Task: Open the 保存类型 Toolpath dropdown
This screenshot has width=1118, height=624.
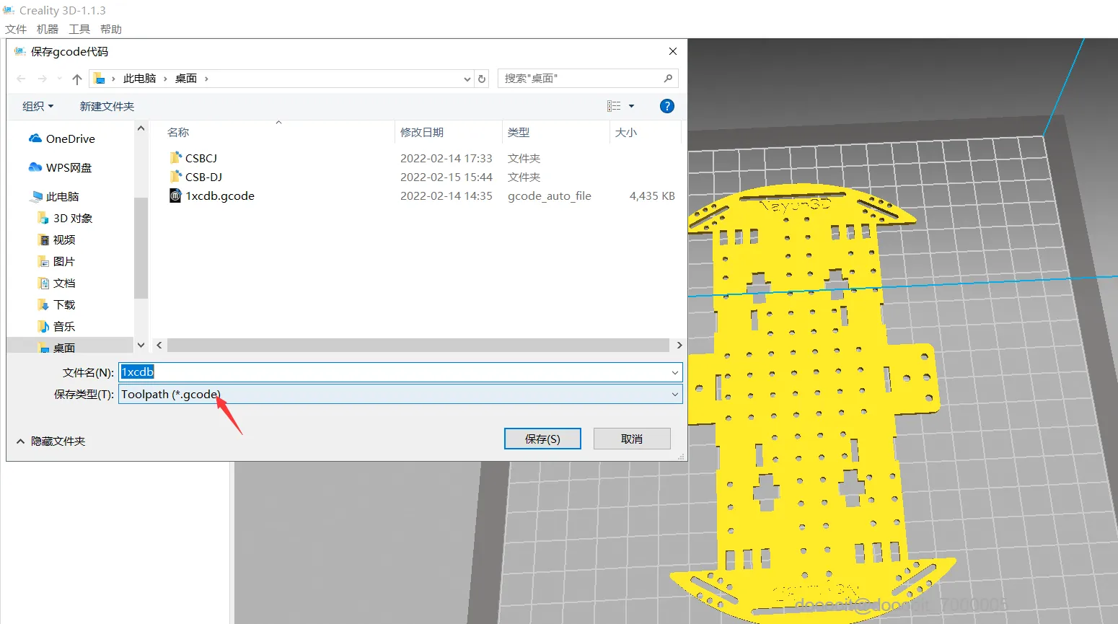Action: pos(400,395)
